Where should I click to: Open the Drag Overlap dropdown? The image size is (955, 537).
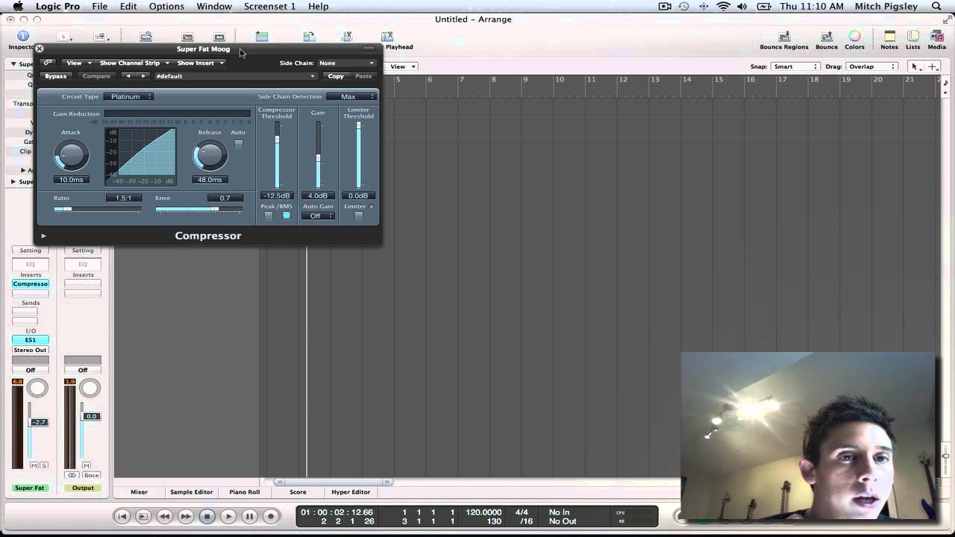coord(871,66)
